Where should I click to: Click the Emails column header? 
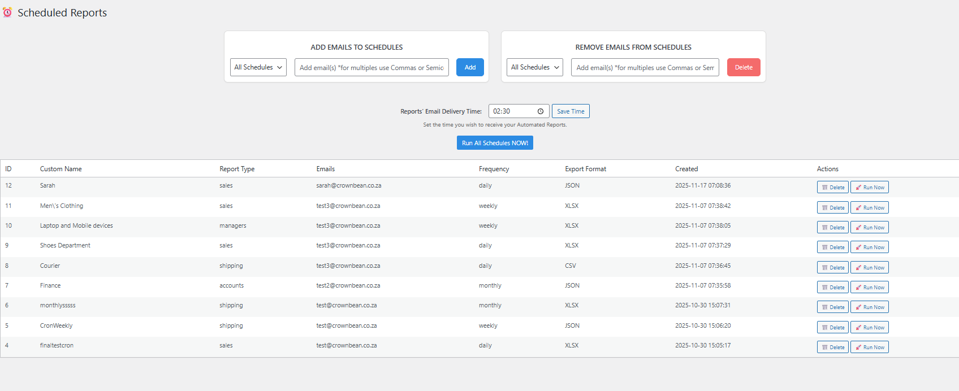(x=326, y=169)
